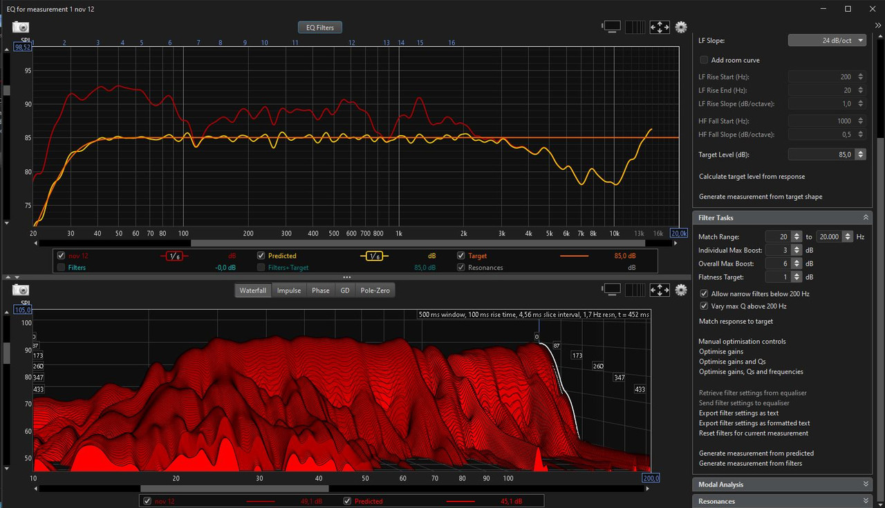885x508 pixels.
Task: Click the 20,0k frequency axis limit box
Action: pos(679,233)
